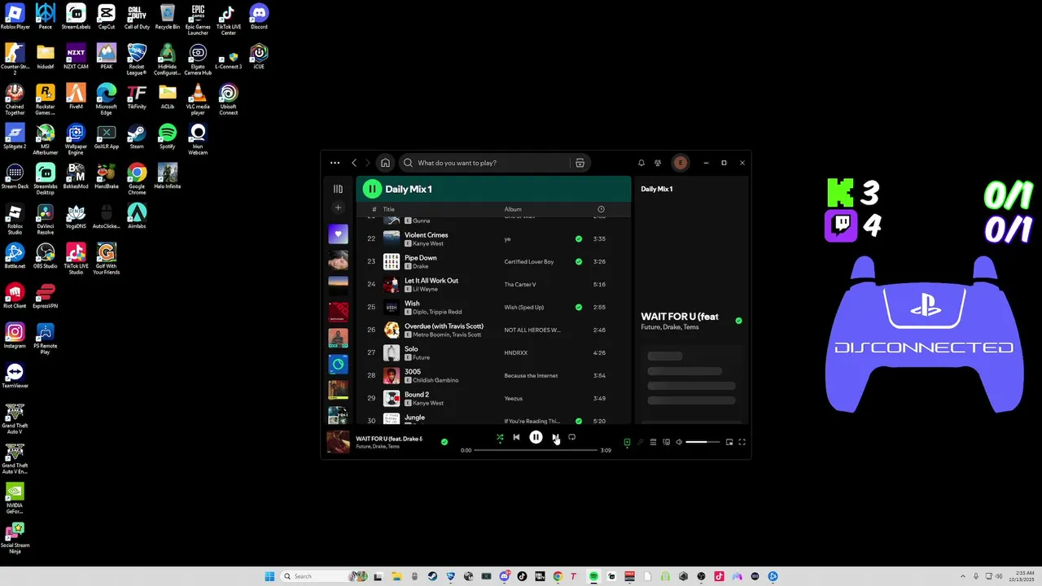
Task: Sort by Title column header
Action: pos(389,209)
